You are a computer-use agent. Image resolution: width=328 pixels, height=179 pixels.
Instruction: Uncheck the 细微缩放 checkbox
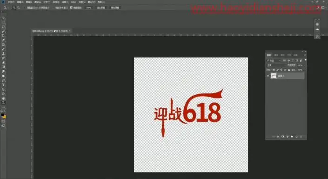pos(71,7)
